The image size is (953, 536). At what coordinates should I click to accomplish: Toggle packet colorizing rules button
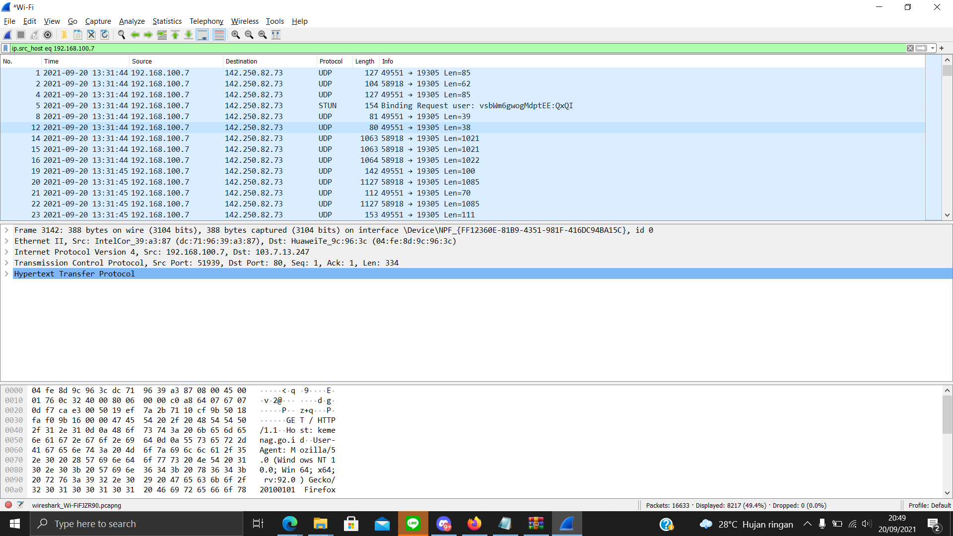click(x=219, y=35)
